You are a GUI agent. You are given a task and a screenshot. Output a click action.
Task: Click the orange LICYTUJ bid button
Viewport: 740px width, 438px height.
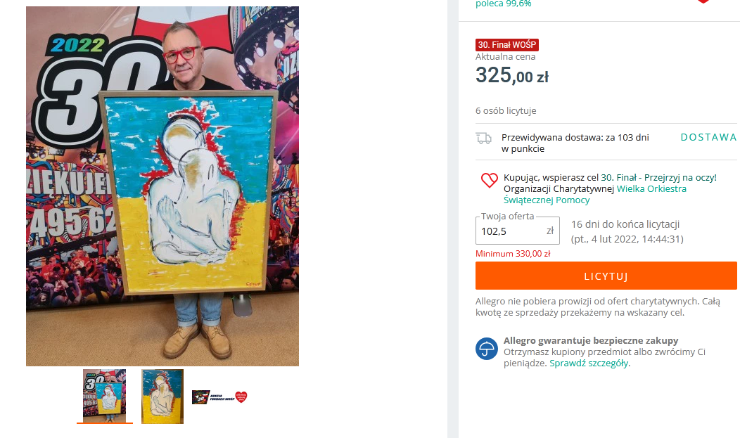(x=606, y=276)
